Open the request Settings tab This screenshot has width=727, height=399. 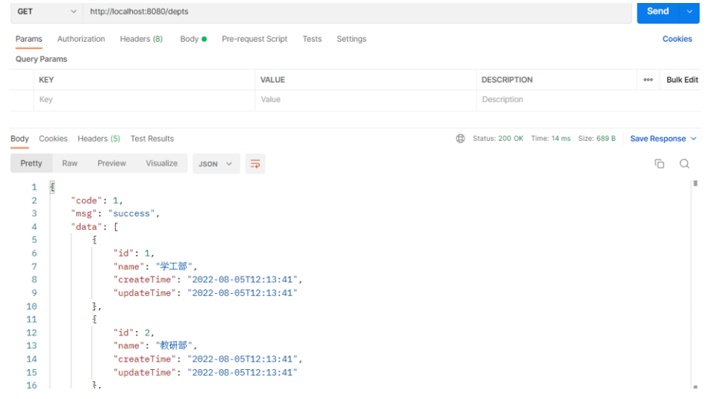point(352,39)
